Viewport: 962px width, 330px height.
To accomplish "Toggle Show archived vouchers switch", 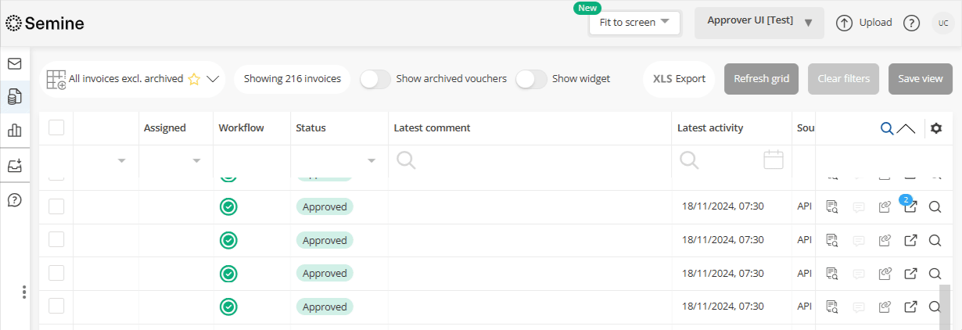I will [x=375, y=79].
